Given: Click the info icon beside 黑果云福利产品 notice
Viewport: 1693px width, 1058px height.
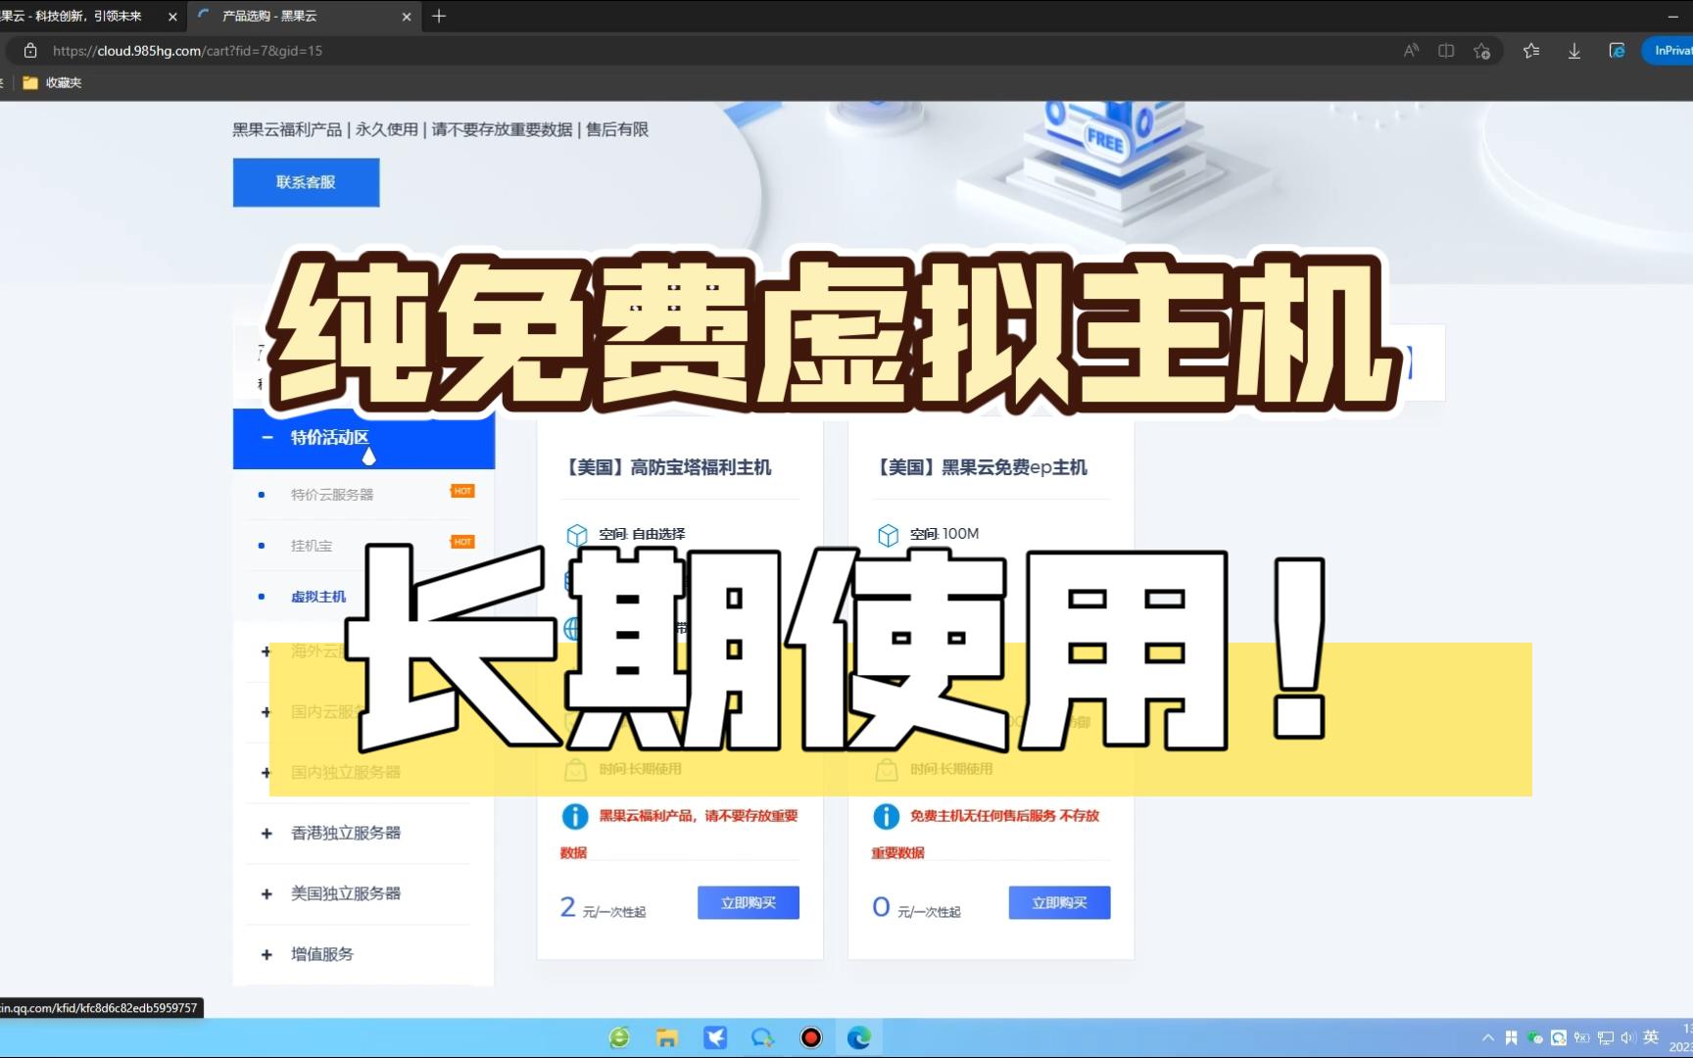Looking at the screenshot, I should [575, 816].
